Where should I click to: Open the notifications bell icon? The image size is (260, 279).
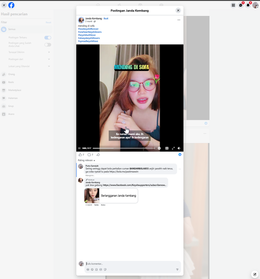248,5
